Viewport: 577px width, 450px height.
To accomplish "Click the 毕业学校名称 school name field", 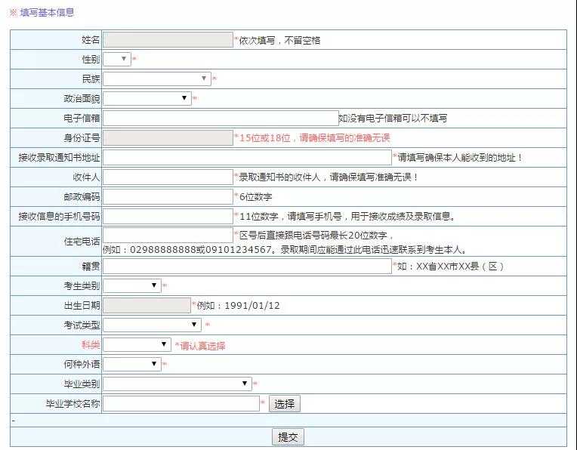I will [x=181, y=404].
